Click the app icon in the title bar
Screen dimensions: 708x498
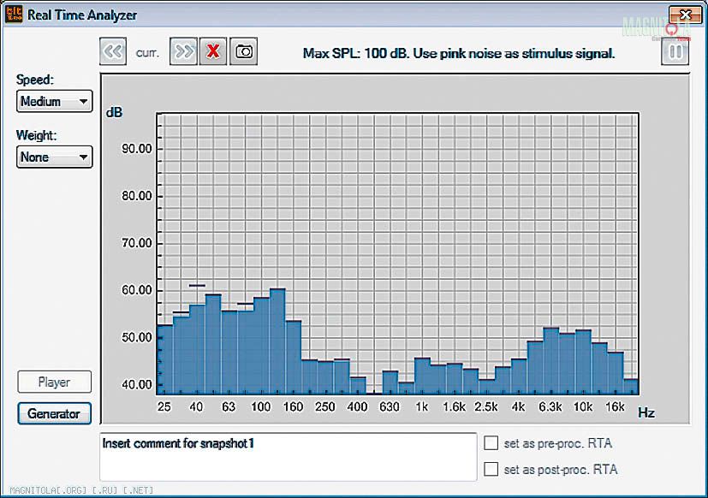(14, 15)
